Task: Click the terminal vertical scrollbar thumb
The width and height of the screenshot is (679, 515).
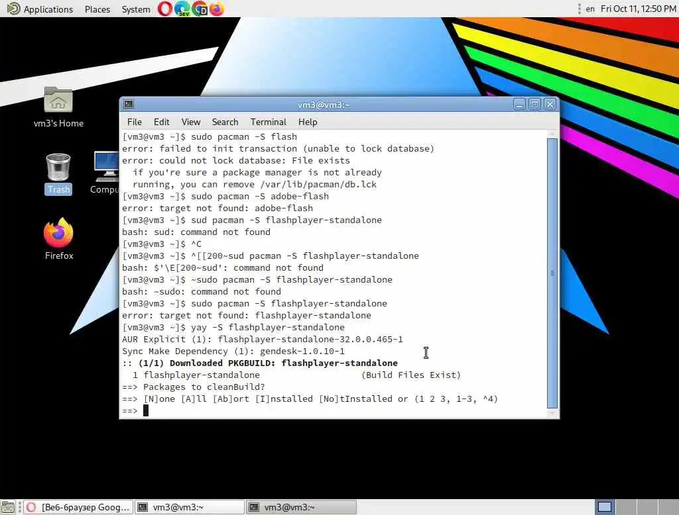Action: click(x=552, y=273)
